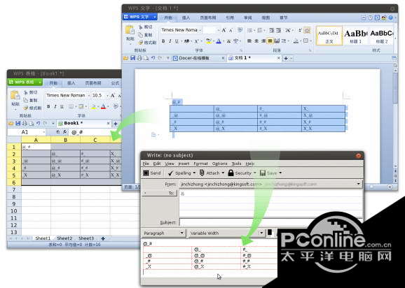Toggle Underline in the WPS Writer ribbon

[x=177, y=41]
